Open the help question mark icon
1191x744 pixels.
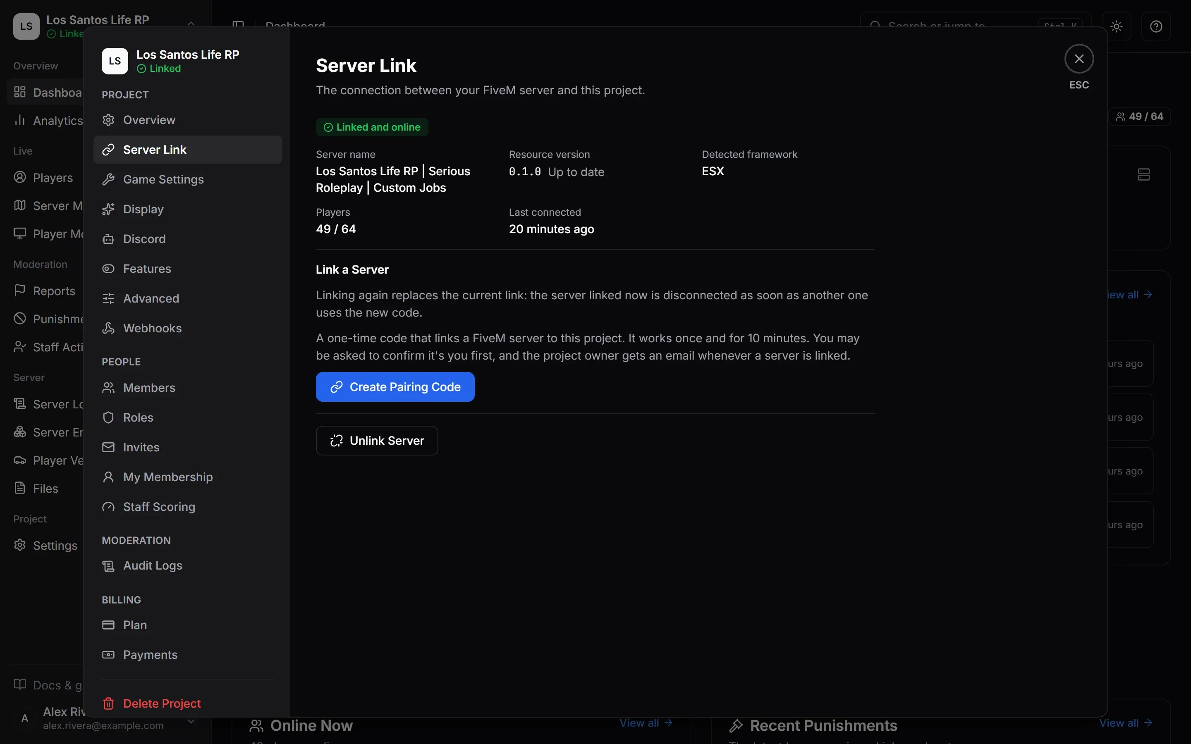point(1156,26)
